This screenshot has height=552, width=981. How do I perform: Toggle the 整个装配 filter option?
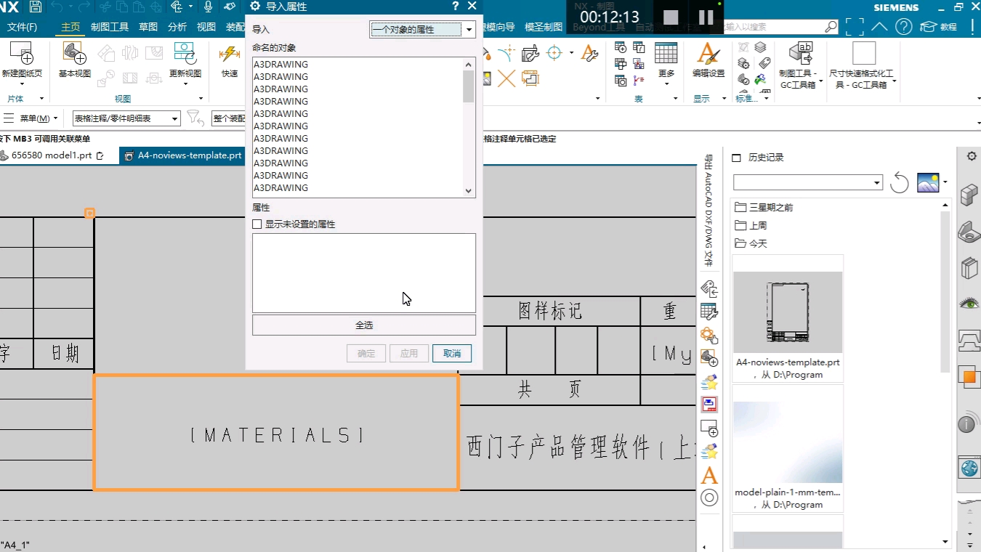[x=229, y=118]
